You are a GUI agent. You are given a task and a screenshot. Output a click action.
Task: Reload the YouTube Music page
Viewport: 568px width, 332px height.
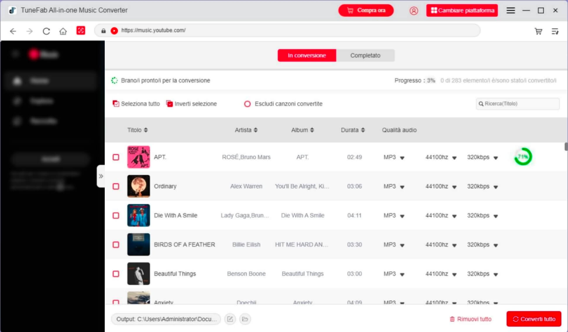46,31
